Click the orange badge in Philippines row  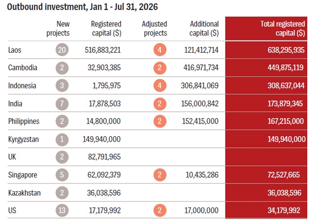[160, 121]
